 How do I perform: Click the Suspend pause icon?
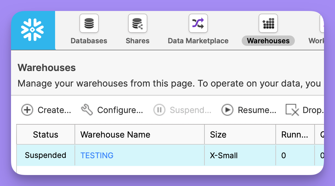(159, 110)
